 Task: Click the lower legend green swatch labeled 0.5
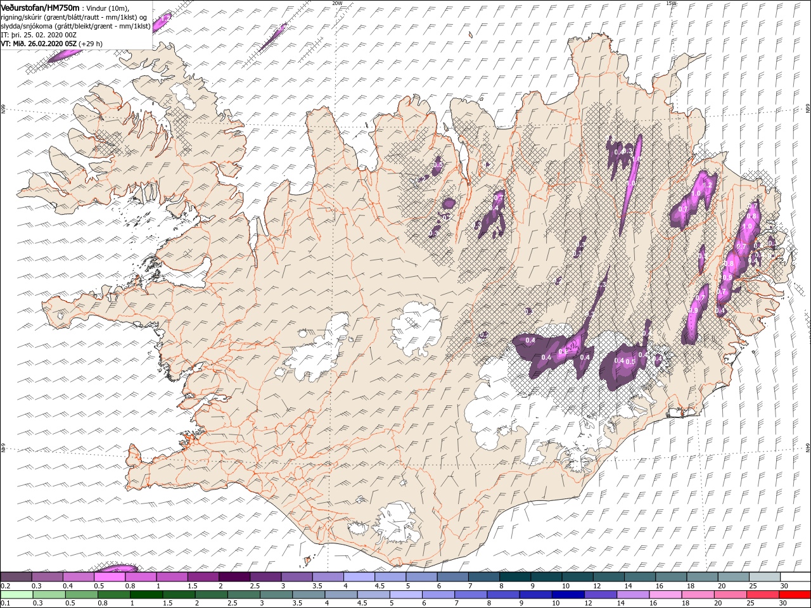(81, 595)
